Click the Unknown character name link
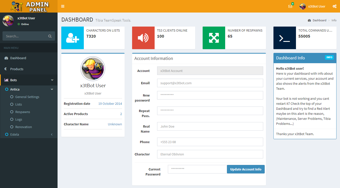 [x=115, y=124]
